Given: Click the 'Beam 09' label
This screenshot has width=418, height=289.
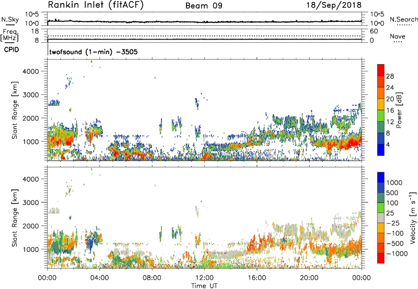Looking at the screenshot, I should (204, 6).
